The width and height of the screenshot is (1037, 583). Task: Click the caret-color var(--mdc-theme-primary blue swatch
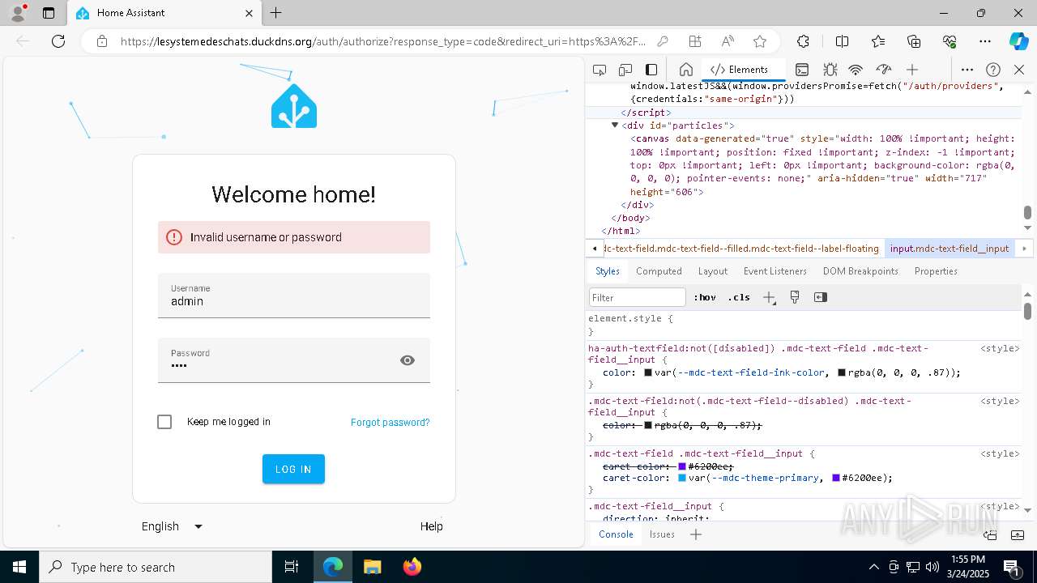click(x=682, y=479)
